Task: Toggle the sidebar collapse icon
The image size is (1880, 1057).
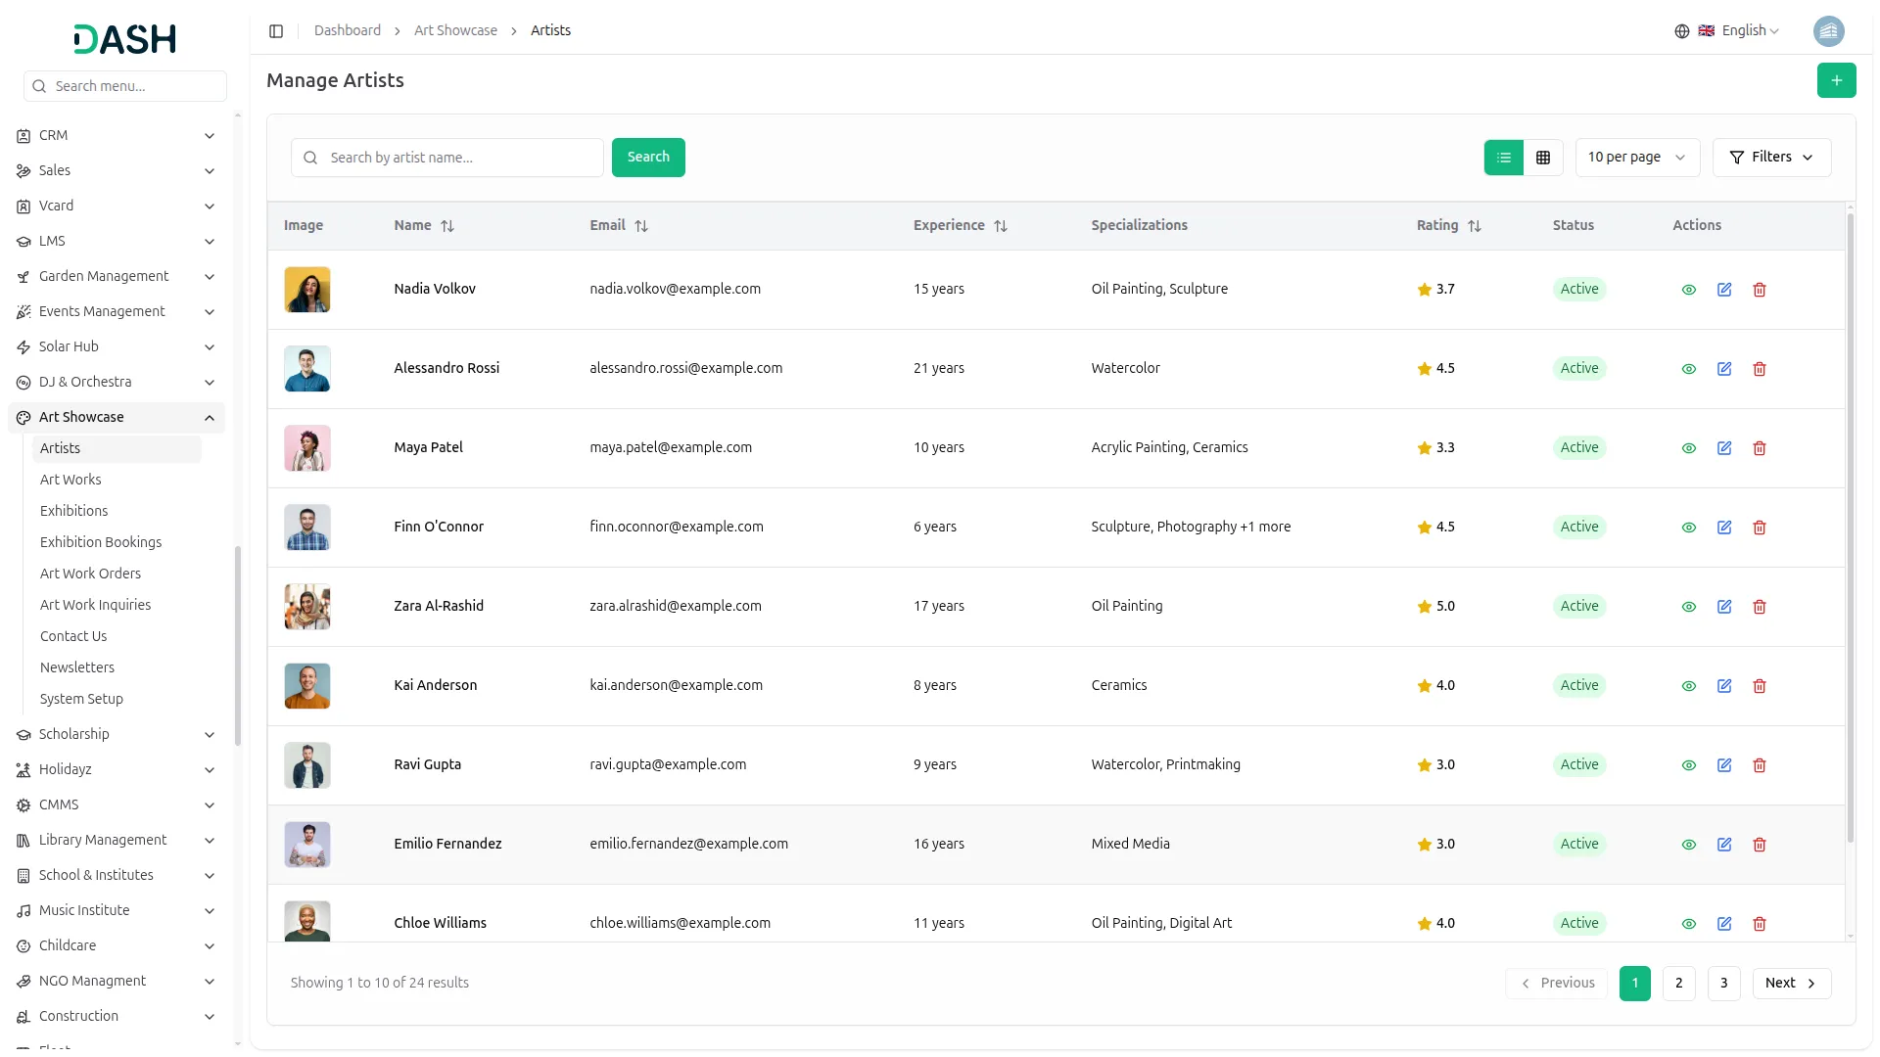Action: (276, 31)
